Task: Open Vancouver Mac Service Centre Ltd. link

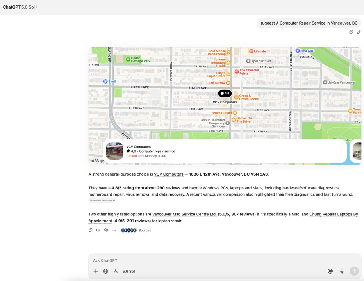Action: tap(184, 214)
